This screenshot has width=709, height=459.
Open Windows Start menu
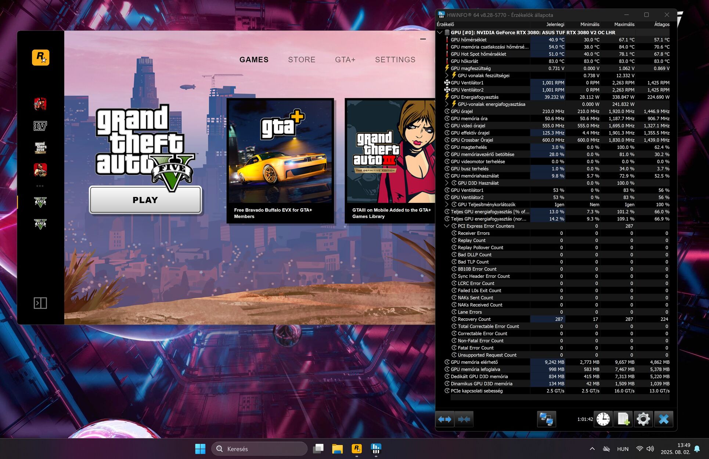pyautogui.click(x=200, y=449)
